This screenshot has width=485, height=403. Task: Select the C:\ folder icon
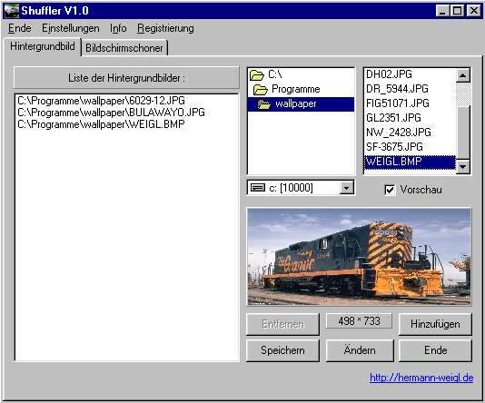click(x=257, y=74)
